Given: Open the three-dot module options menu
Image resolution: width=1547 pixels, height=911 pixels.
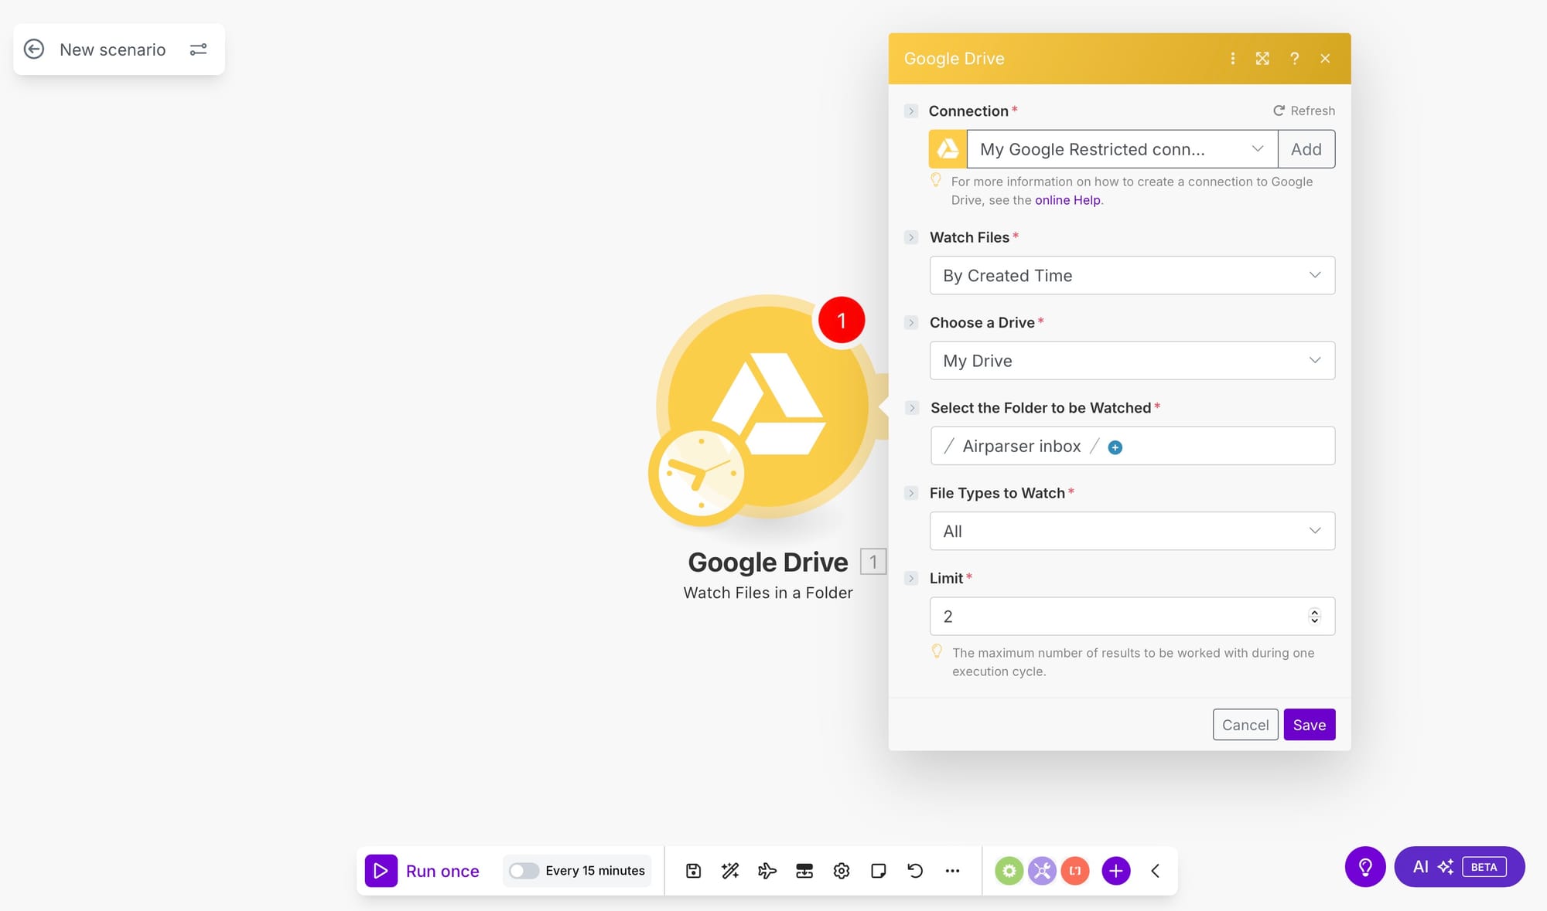Looking at the screenshot, I should [x=1232, y=59].
